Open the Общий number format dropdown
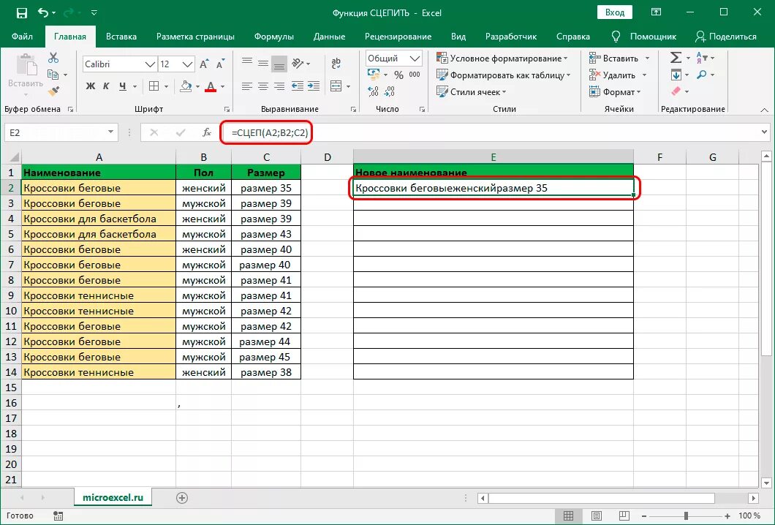 [415, 58]
